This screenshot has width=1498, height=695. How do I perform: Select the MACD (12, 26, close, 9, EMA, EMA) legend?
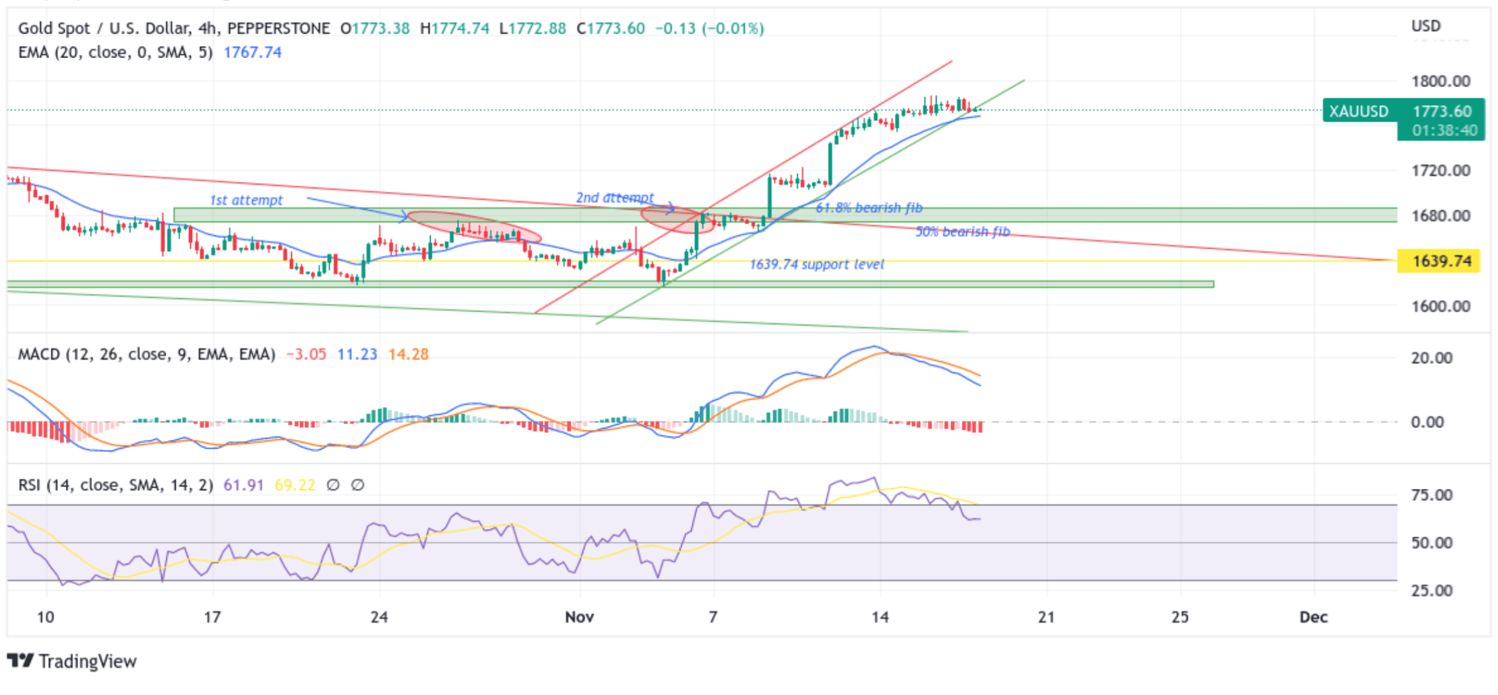pos(147,354)
